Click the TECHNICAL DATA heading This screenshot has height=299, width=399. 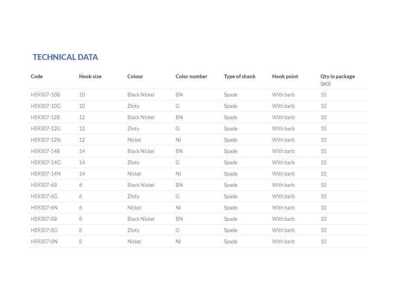click(x=65, y=57)
